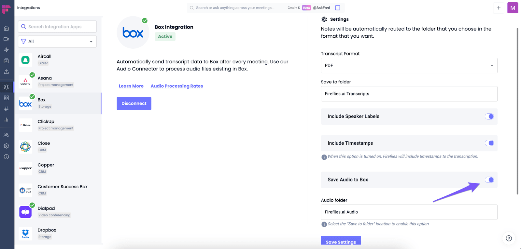
Task: Click the Integrations page title
Action: [x=29, y=8]
